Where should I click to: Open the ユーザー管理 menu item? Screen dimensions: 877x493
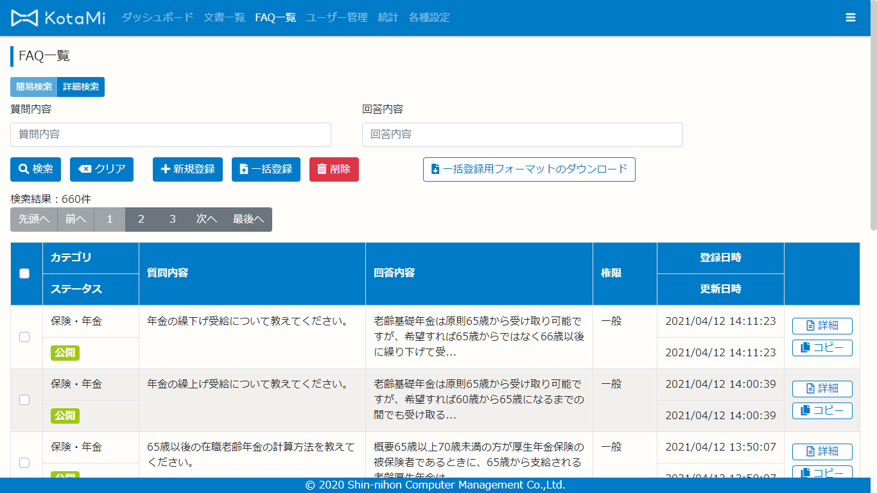point(336,18)
